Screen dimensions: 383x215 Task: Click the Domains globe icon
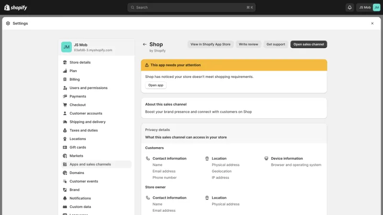click(x=65, y=173)
